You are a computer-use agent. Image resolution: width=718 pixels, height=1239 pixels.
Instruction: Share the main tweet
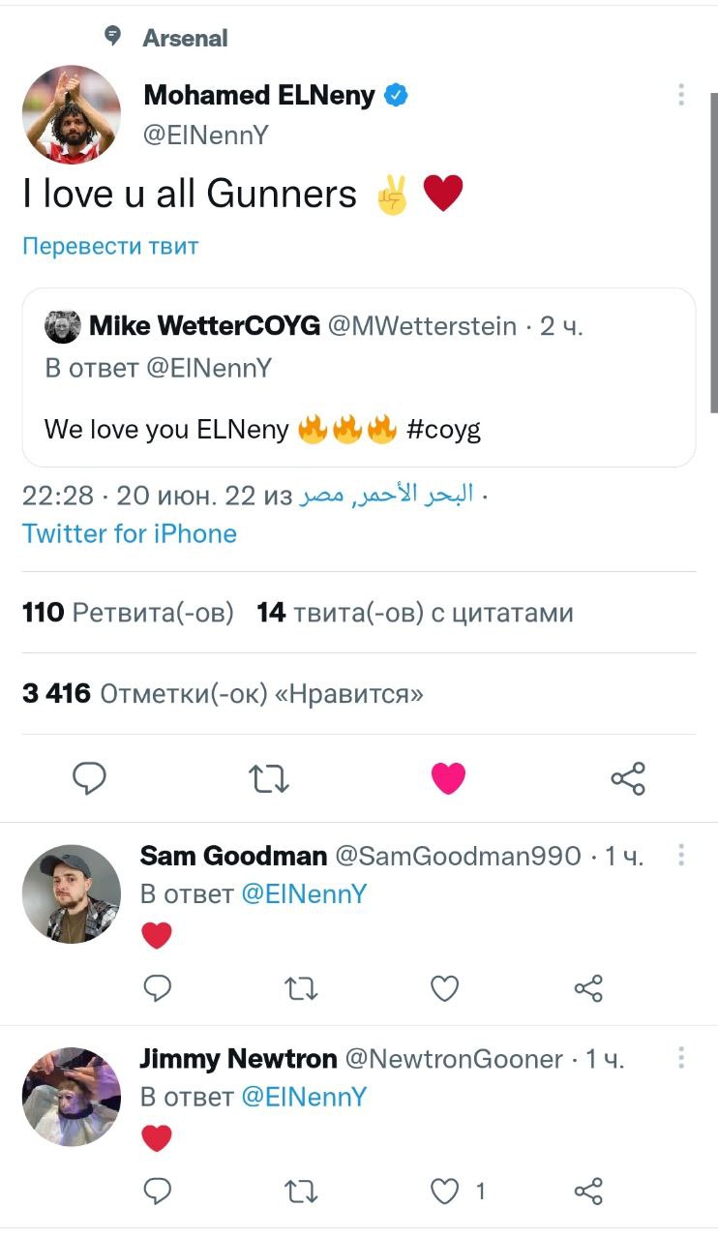628,777
